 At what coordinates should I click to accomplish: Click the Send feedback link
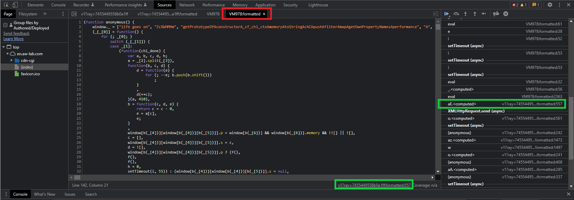(x=16, y=33)
